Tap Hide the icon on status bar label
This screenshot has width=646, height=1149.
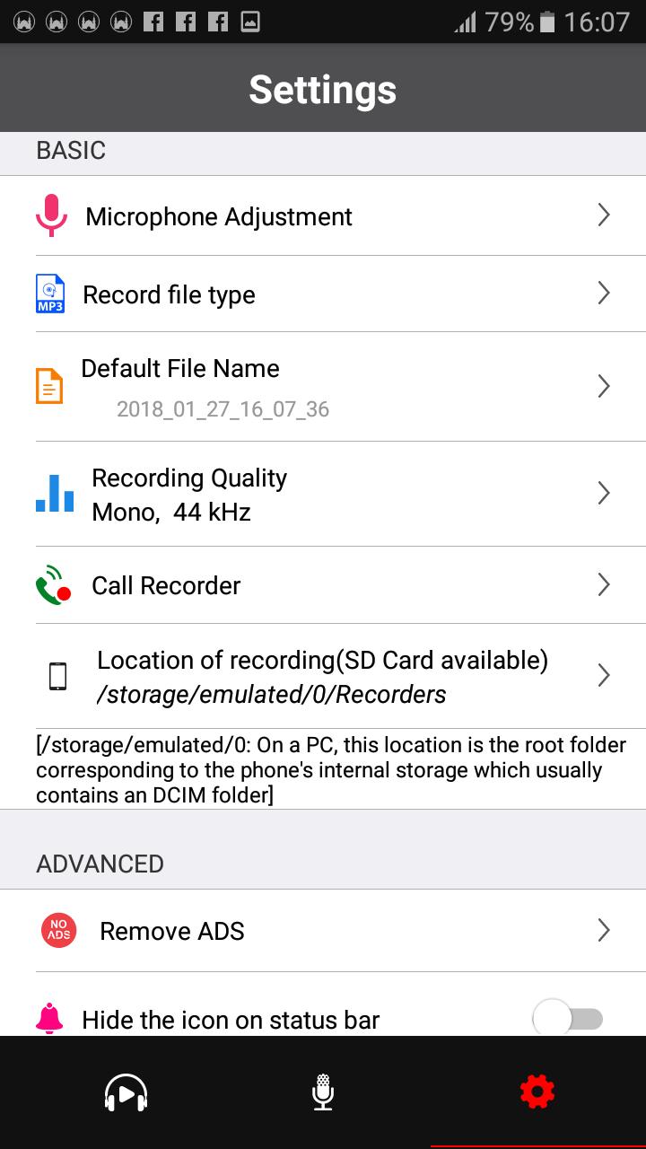pos(231,1020)
